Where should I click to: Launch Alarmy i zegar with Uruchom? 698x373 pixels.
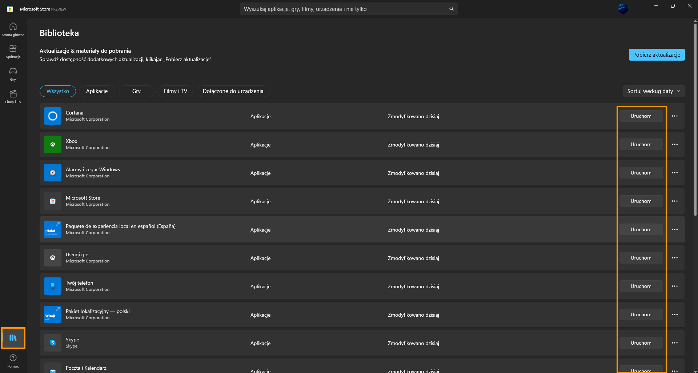coord(641,173)
